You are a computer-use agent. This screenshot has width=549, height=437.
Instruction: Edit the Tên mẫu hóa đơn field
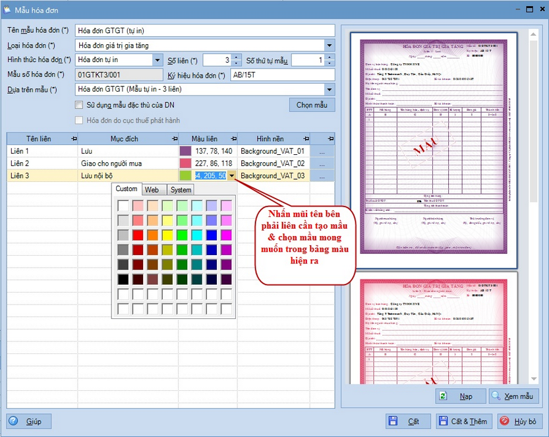pos(205,31)
